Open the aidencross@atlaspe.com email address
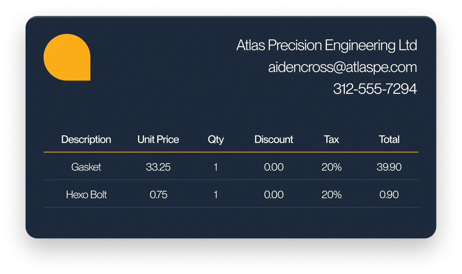Image resolution: width=462 pixels, height=274 pixels. click(342, 67)
